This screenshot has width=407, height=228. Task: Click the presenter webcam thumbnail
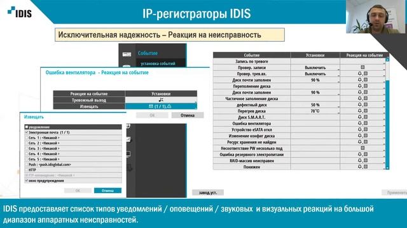click(x=375, y=16)
